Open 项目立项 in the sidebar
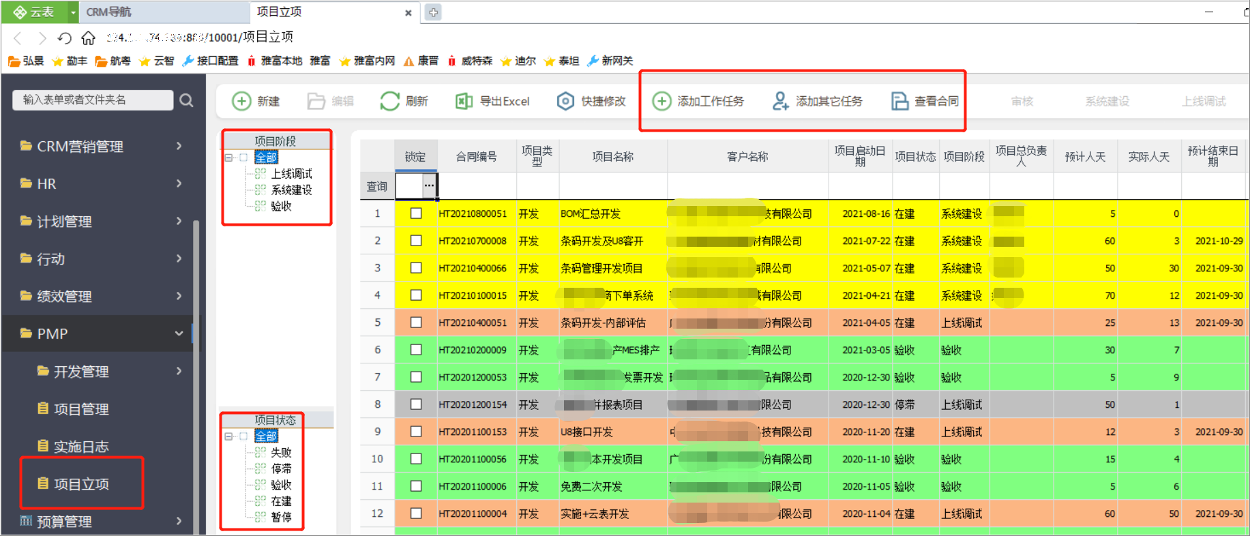The image size is (1250, 536). pos(81,484)
